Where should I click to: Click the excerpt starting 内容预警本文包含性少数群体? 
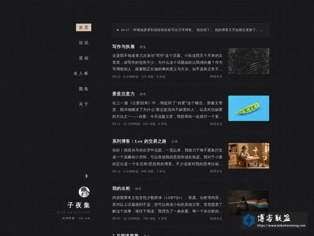point(167,204)
